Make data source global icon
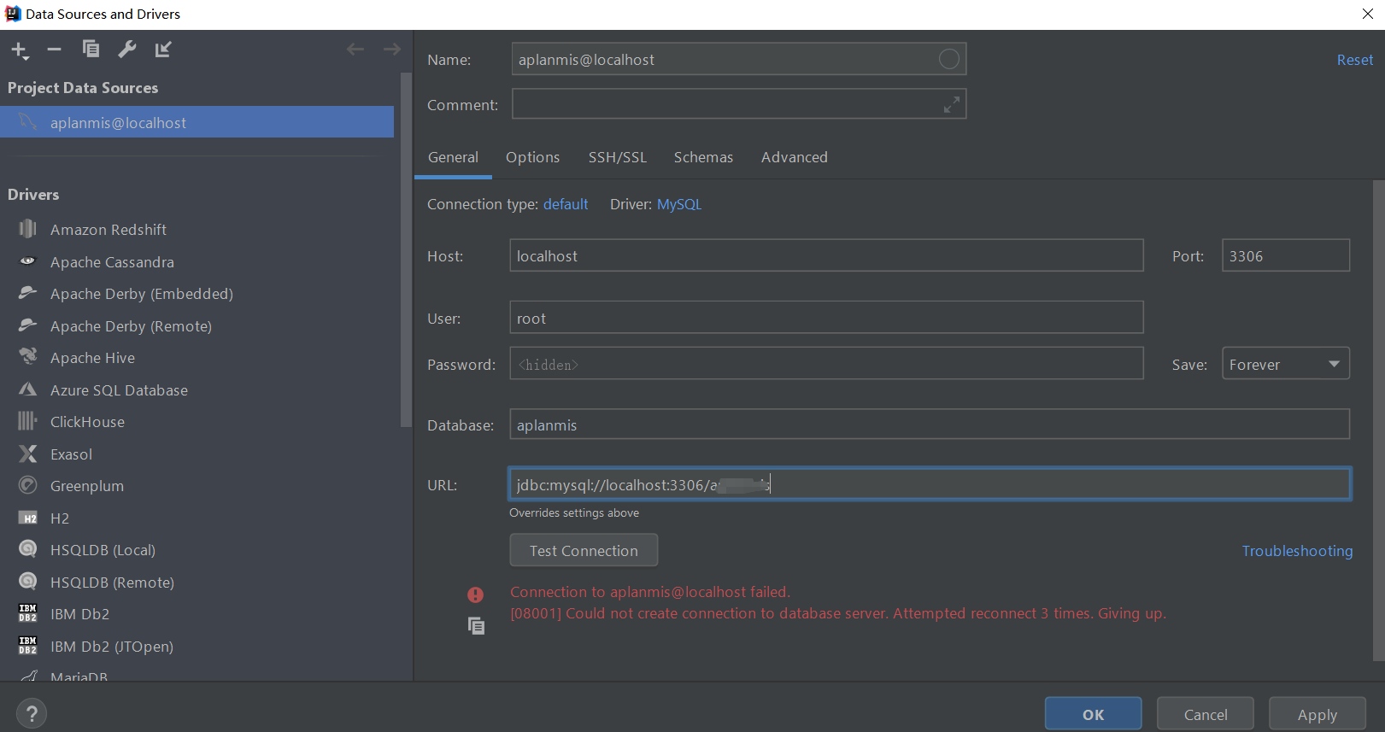Image resolution: width=1385 pixels, height=732 pixels. click(163, 50)
